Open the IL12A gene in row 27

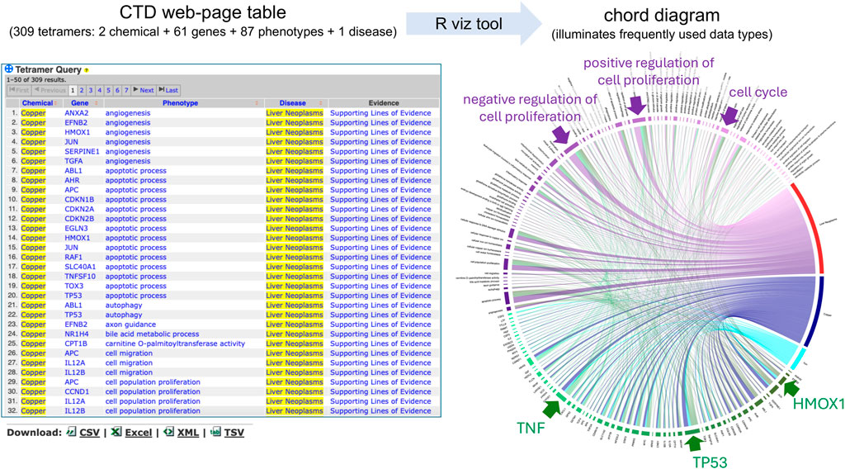pos(75,363)
